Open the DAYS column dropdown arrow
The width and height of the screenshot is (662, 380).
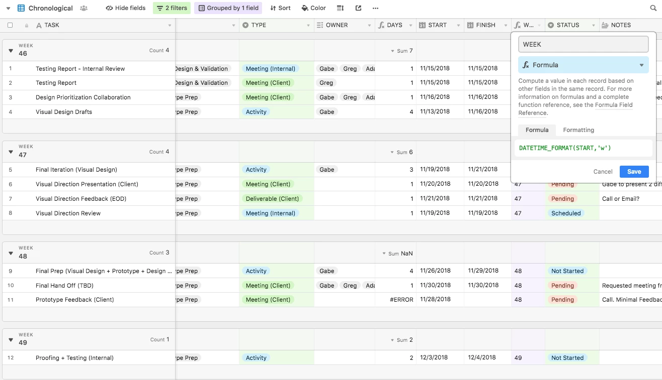pos(410,26)
